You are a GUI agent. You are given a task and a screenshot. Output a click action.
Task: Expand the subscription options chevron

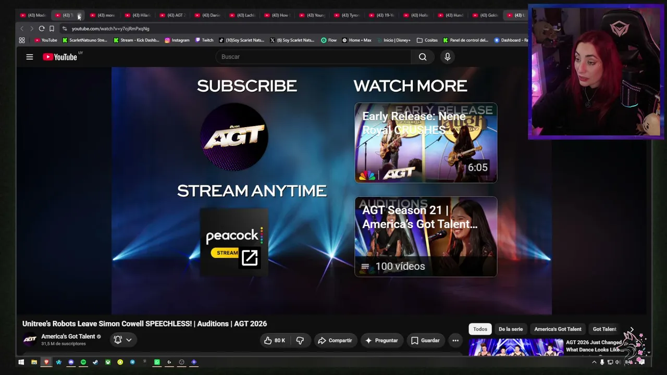click(x=129, y=340)
